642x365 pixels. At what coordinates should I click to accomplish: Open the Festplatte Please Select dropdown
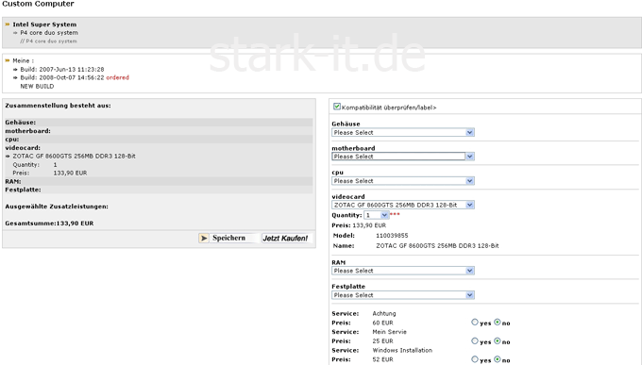click(403, 295)
